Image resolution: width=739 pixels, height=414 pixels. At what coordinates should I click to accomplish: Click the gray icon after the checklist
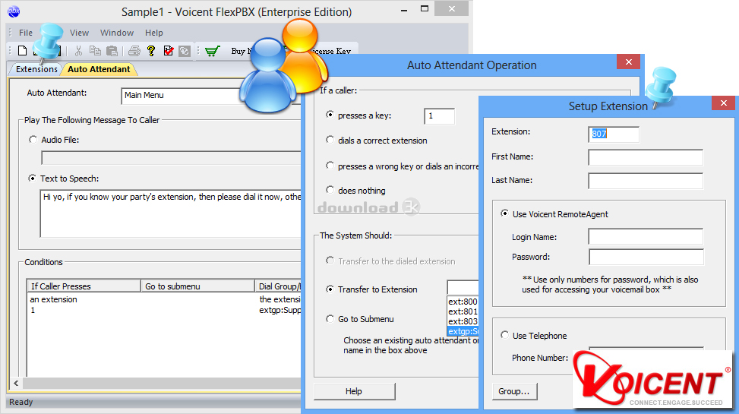point(185,50)
